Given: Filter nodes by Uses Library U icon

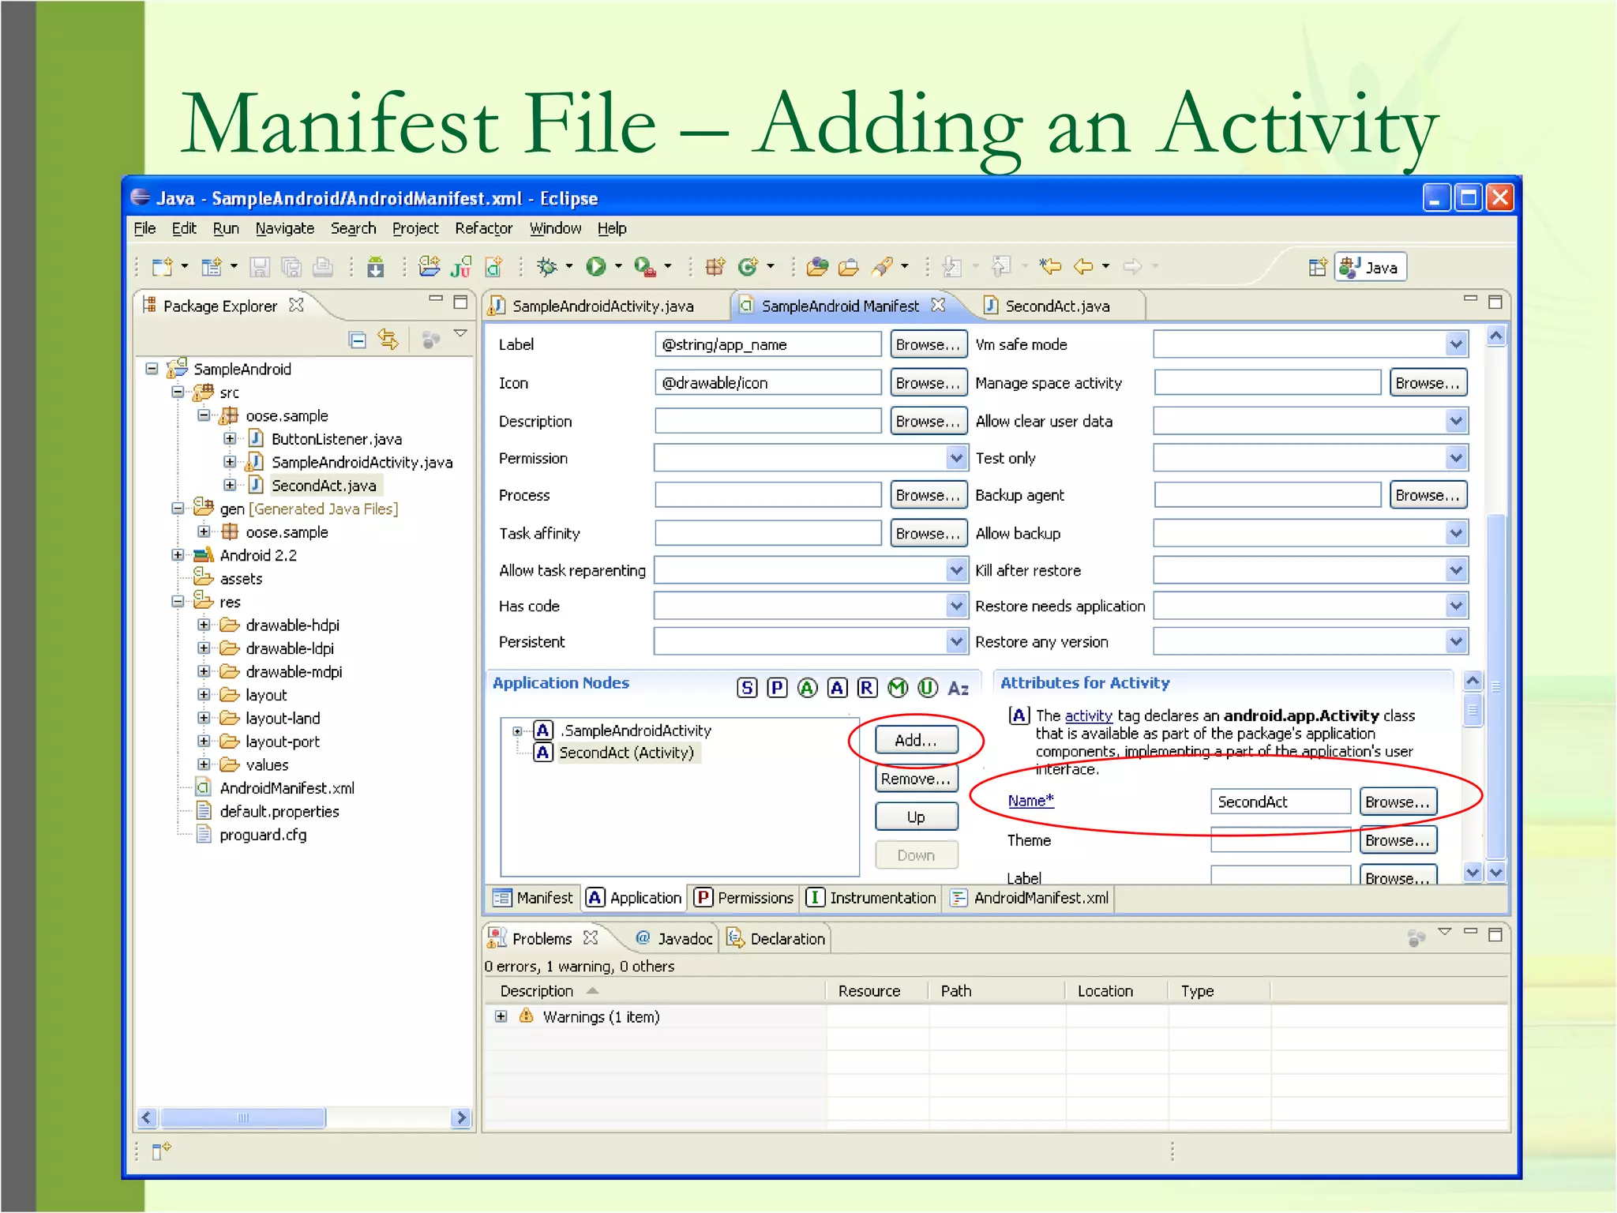Looking at the screenshot, I should click(928, 688).
